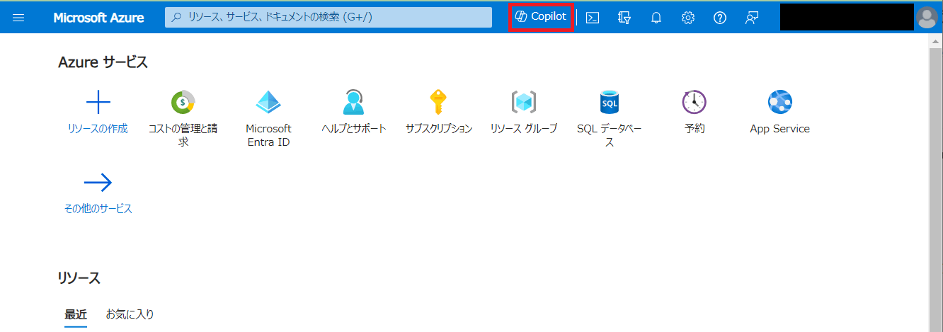Open the help question mark icon
The width and height of the screenshot is (943, 332).
click(720, 18)
